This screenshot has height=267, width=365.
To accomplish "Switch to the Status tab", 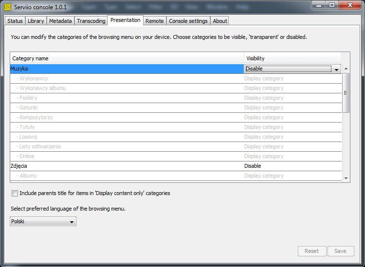I will coord(15,21).
